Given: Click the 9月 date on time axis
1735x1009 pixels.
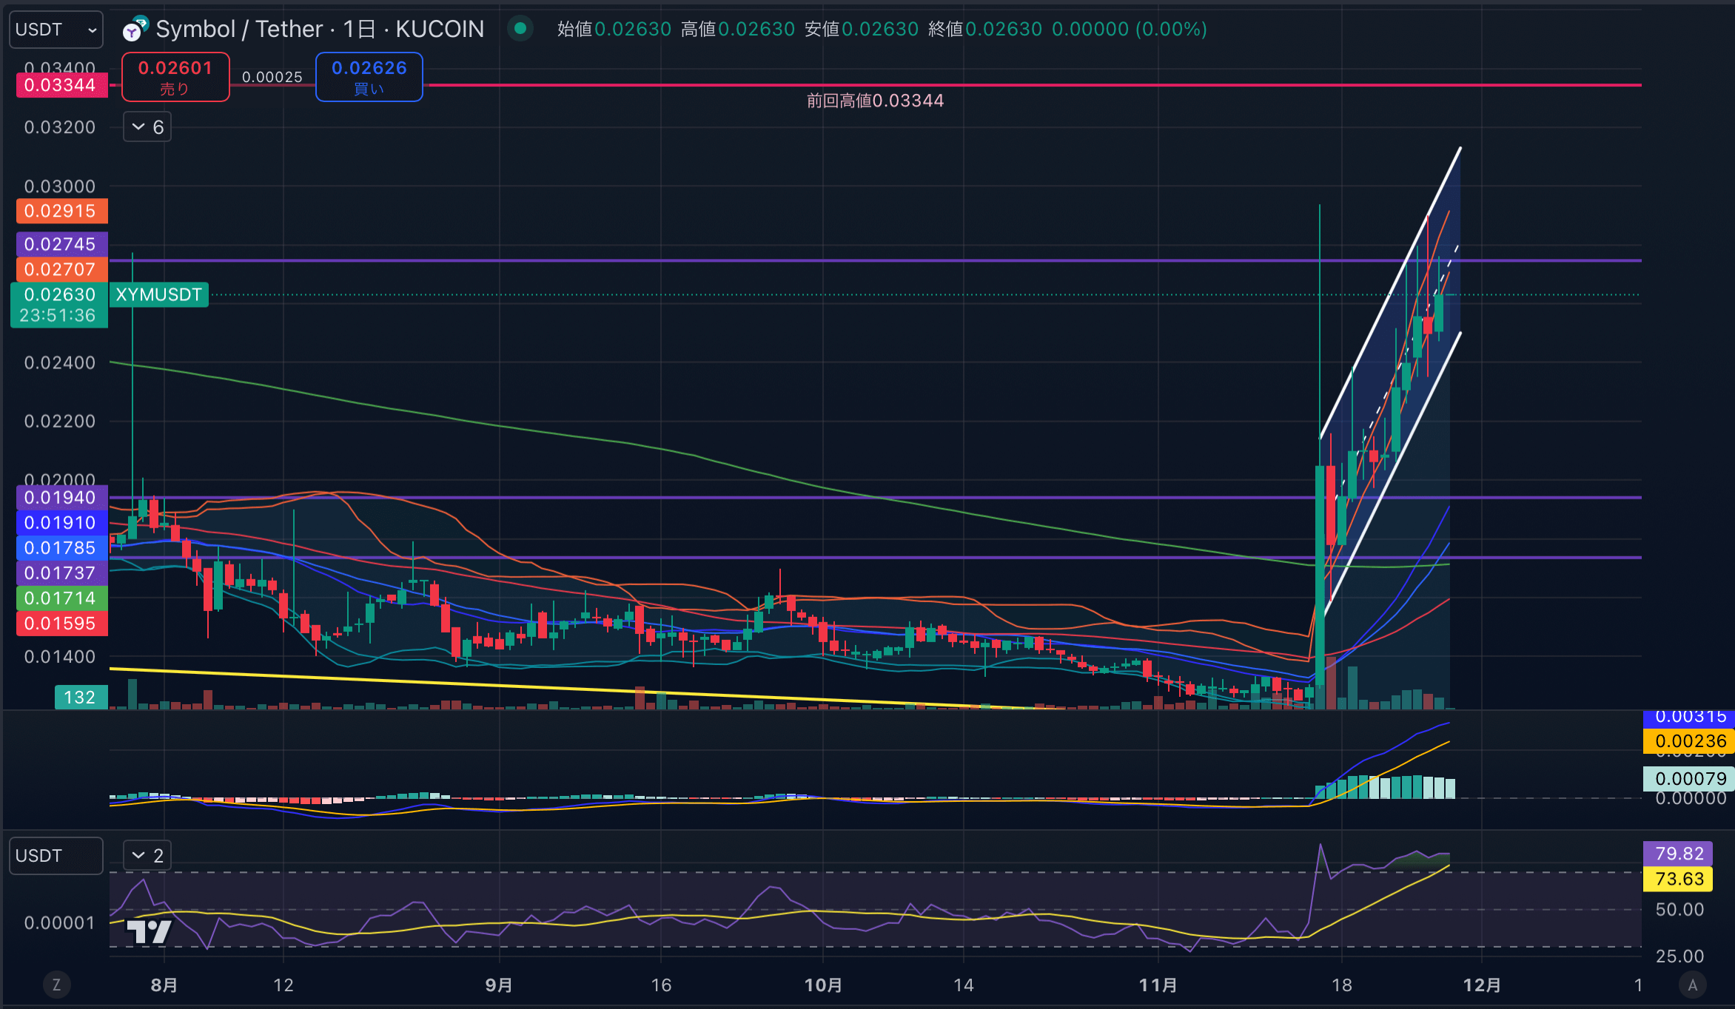Looking at the screenshot, I should (499, 985).
